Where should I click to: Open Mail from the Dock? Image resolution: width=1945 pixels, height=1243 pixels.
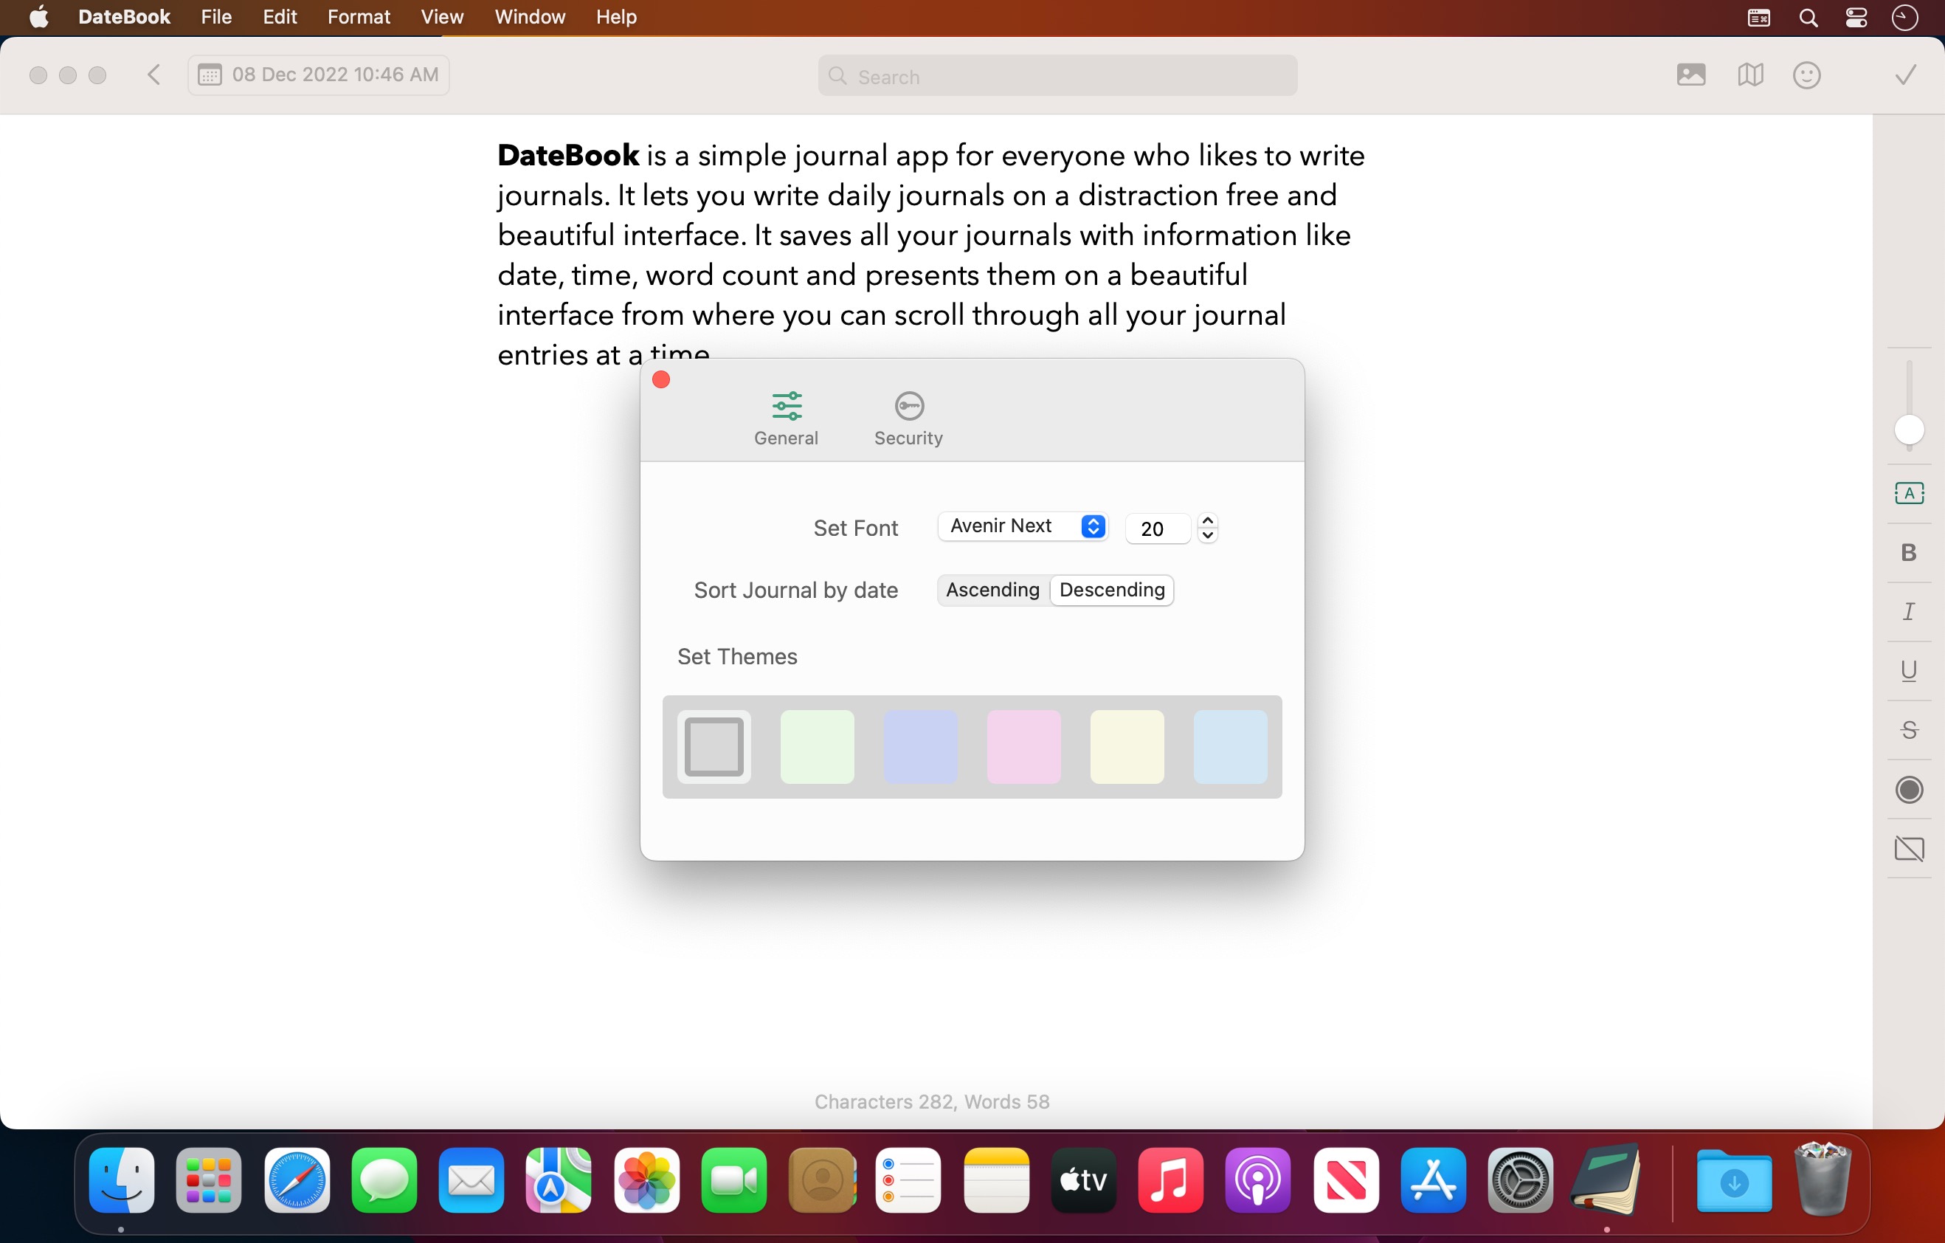pyautogui.click(x=471, y=1180)
